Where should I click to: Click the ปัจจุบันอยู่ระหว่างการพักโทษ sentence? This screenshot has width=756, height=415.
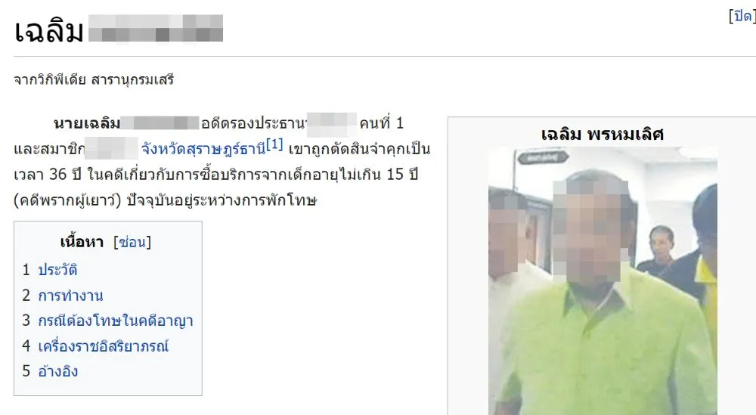point(222,200)
